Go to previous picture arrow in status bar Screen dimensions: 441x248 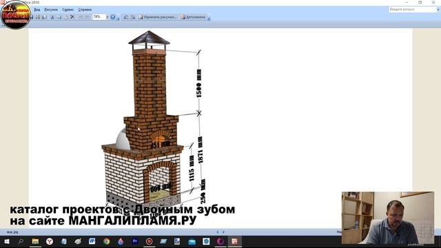pos(218,232)
